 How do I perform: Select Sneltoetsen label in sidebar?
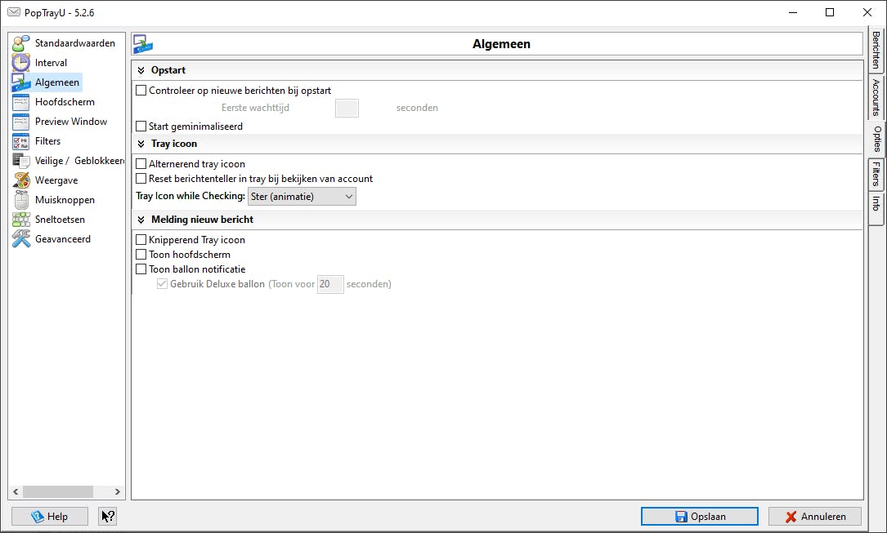click(60, 220)
